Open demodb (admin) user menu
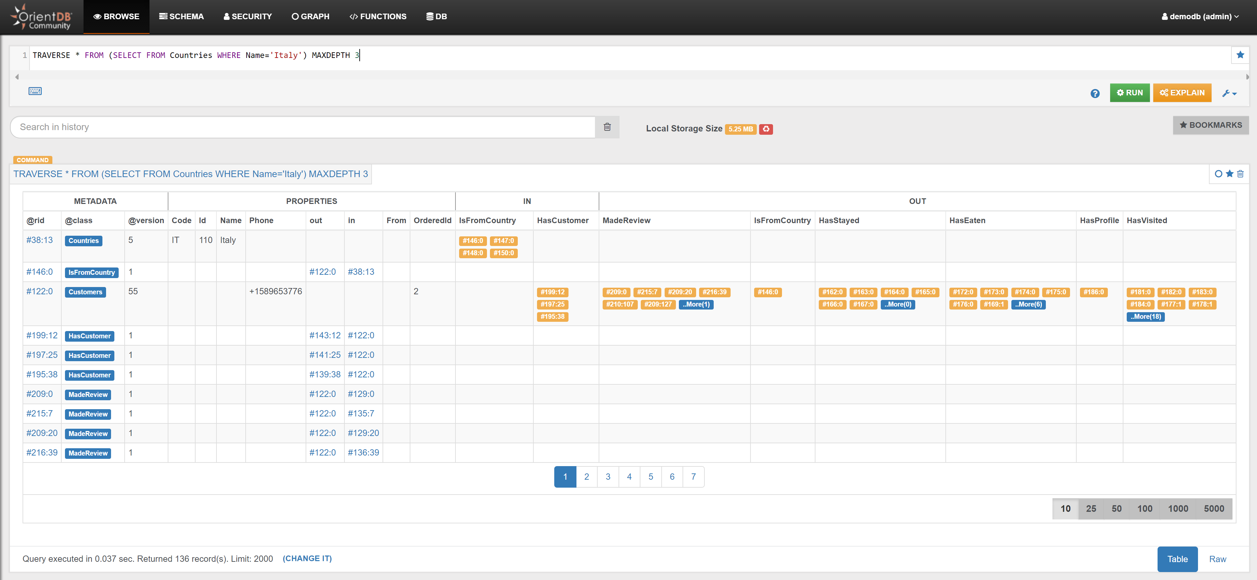This screenshot has height=580, width=1257. coord(1200,17)
